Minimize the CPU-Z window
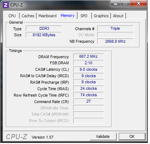150x144 pixels. tap(116, 4)
